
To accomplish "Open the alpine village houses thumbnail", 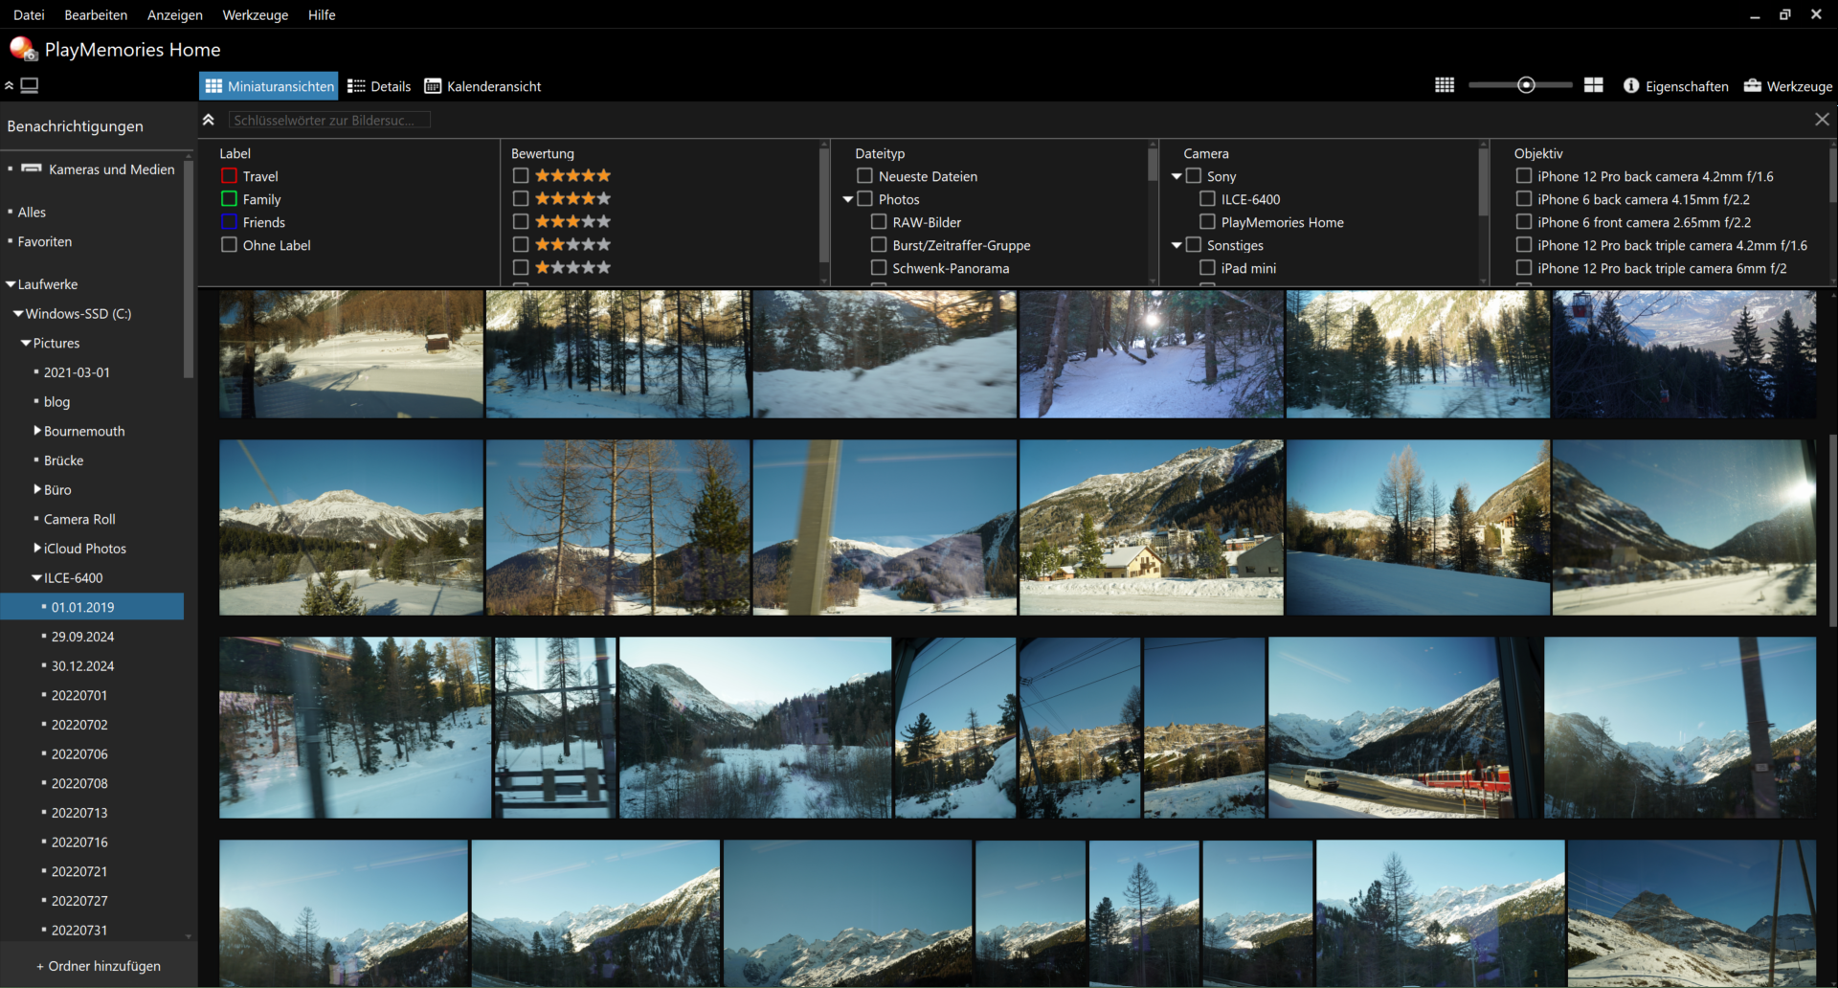I will (x=1151, y=528).
